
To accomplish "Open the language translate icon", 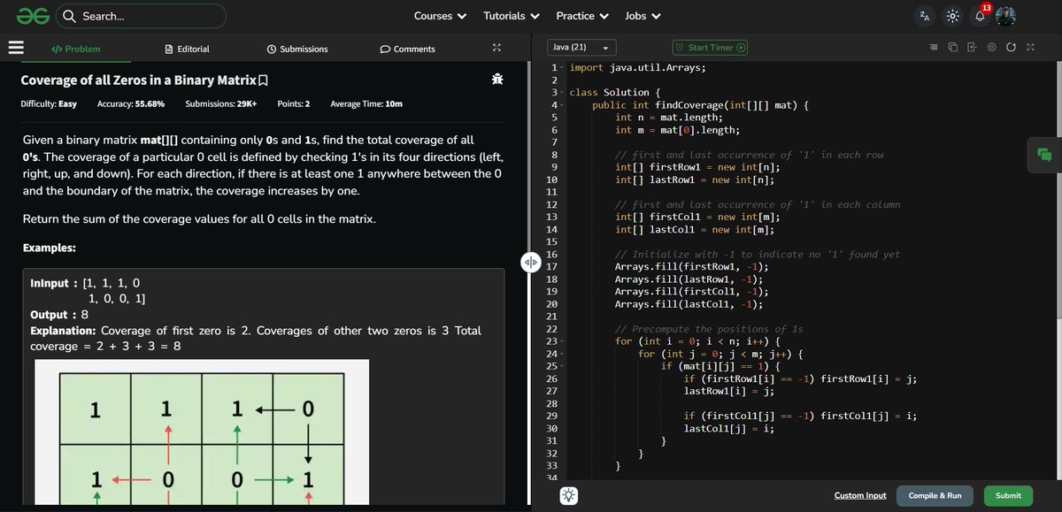I will coord(925,16).
